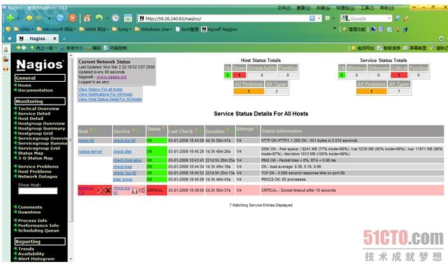Image resolution: width=448 pixels, height=267 pixels.
Task: Click the favorites heart icon in bookmarks bar
Action: (x=8, y=29)
